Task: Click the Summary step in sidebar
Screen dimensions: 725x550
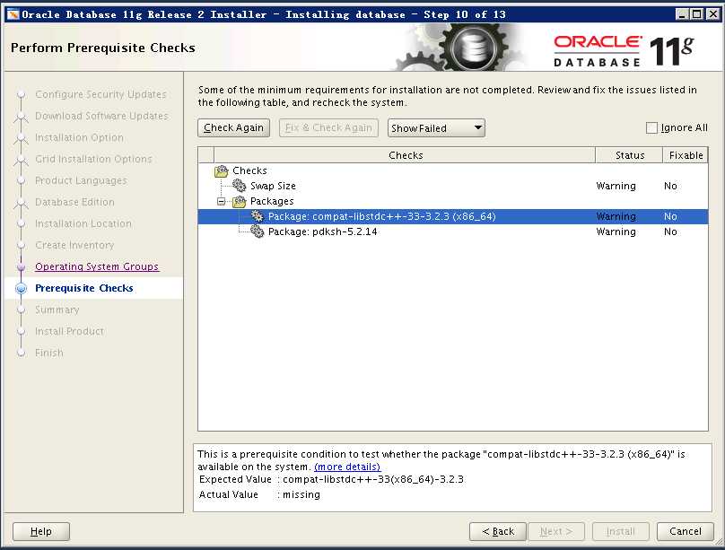Action: pyautogui.click(x=57, y=310)
